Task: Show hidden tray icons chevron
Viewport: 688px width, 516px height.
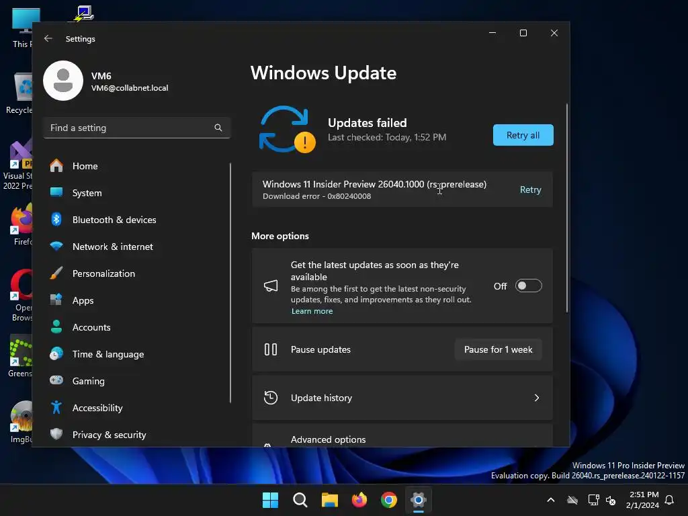Action: pyautogui.click(x=551, y=500)
